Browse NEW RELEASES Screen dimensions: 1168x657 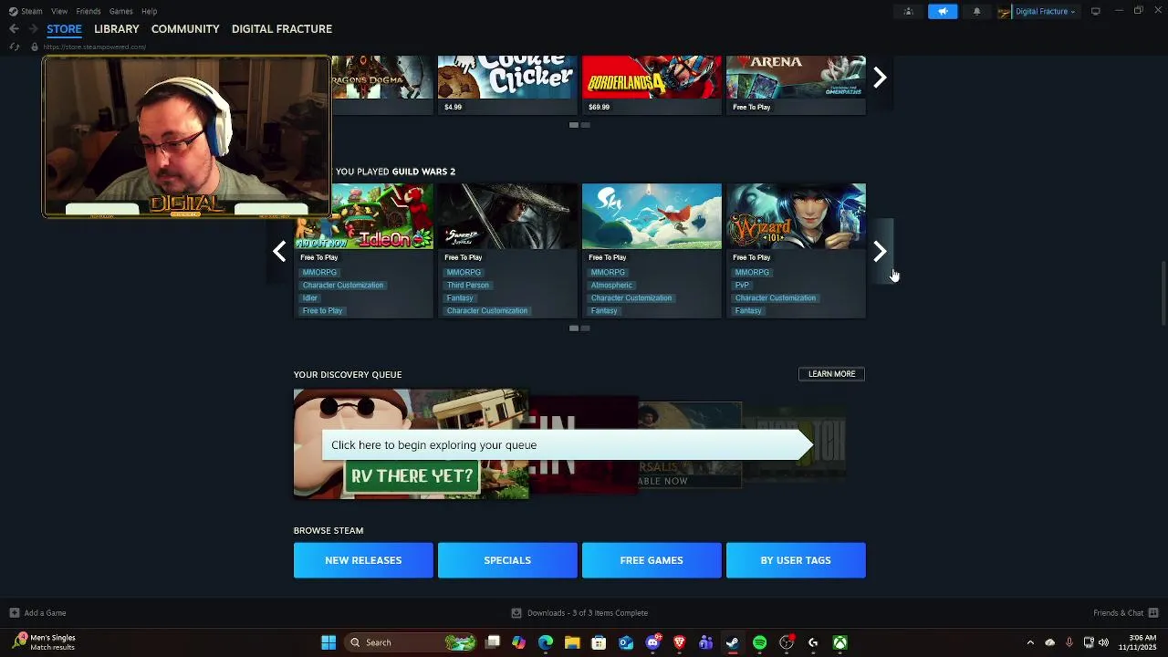click(x=363, y=560)
